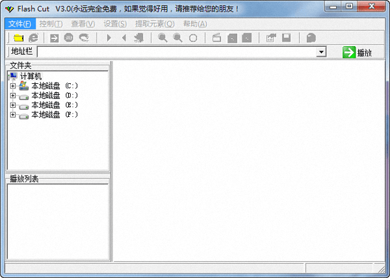Click the Internet Explorer toolbar icon
390x278 pixels.
point(32,38)
